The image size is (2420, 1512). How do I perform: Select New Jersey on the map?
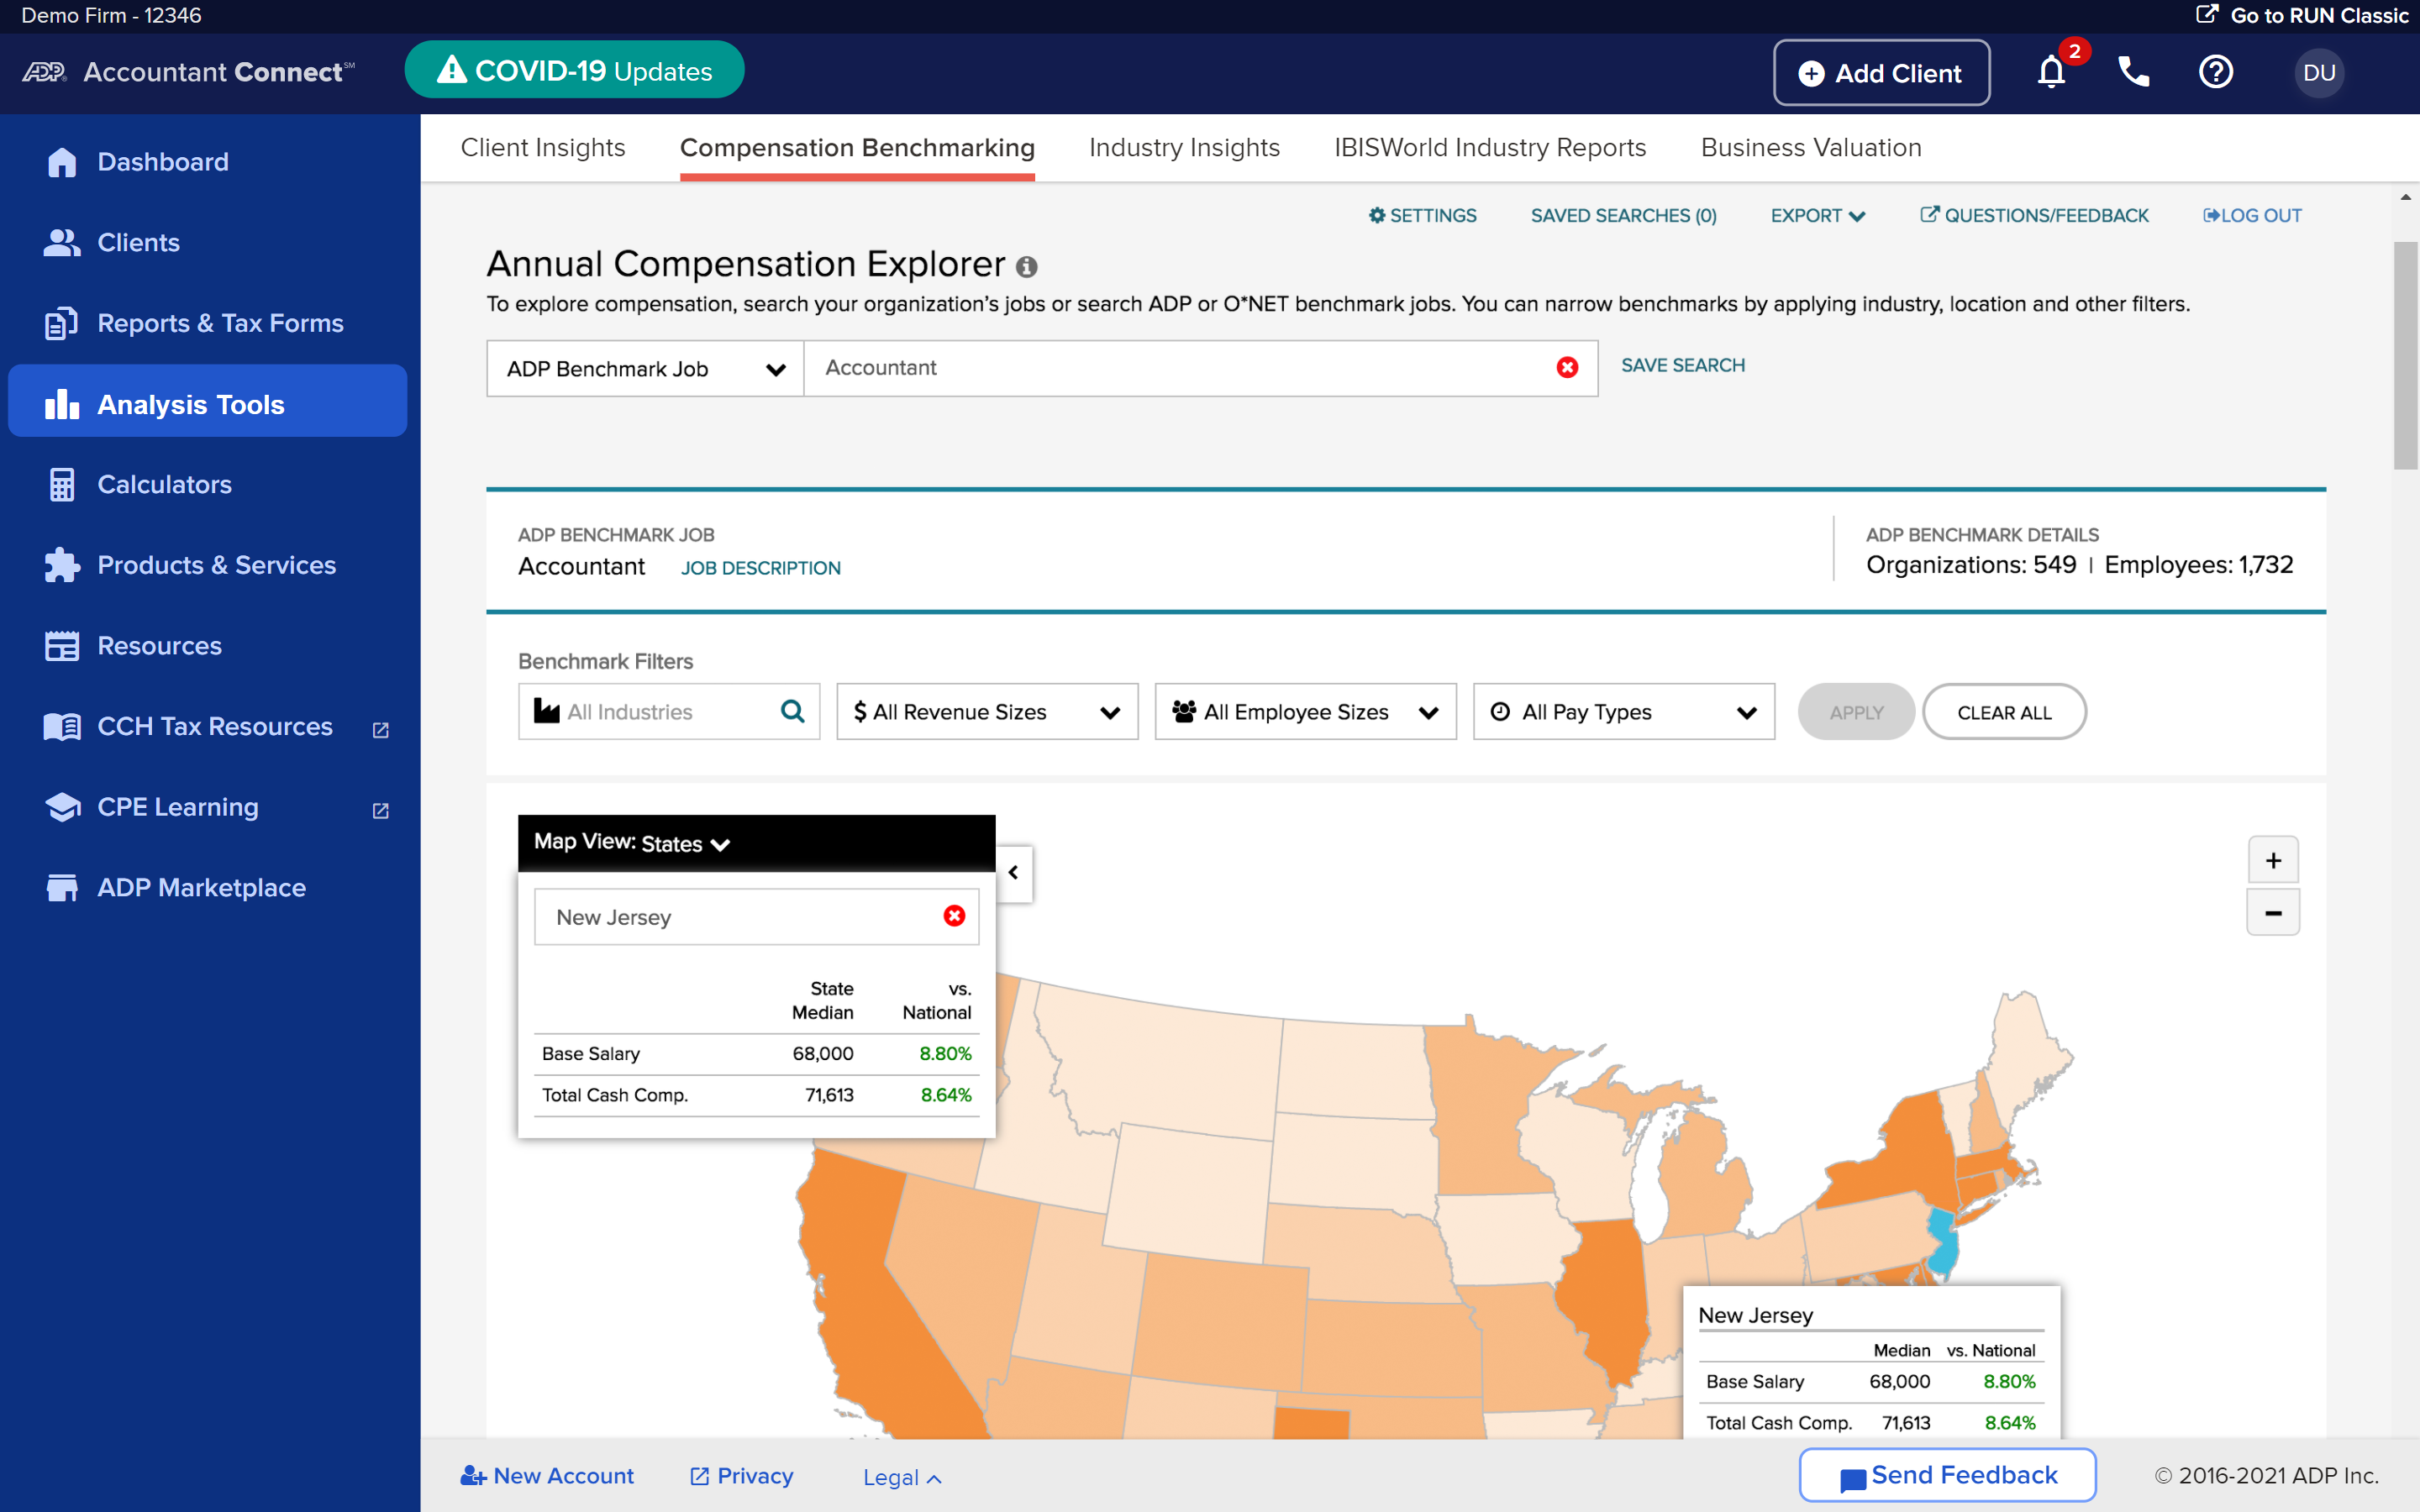point(1942,1245)
